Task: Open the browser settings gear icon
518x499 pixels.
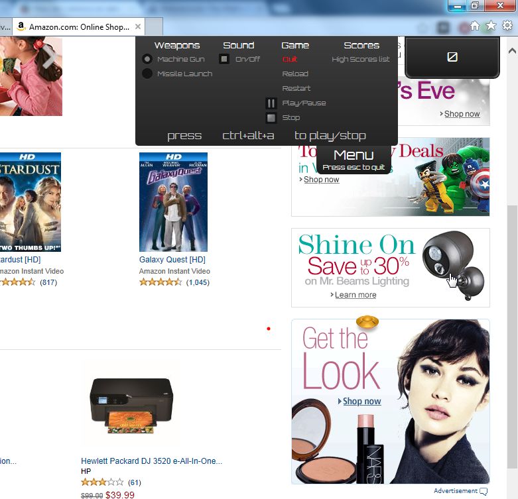Action: click(507, 25)
